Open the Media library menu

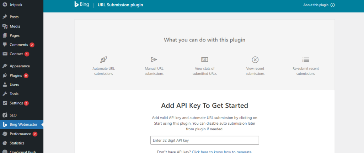coord(15,26)
